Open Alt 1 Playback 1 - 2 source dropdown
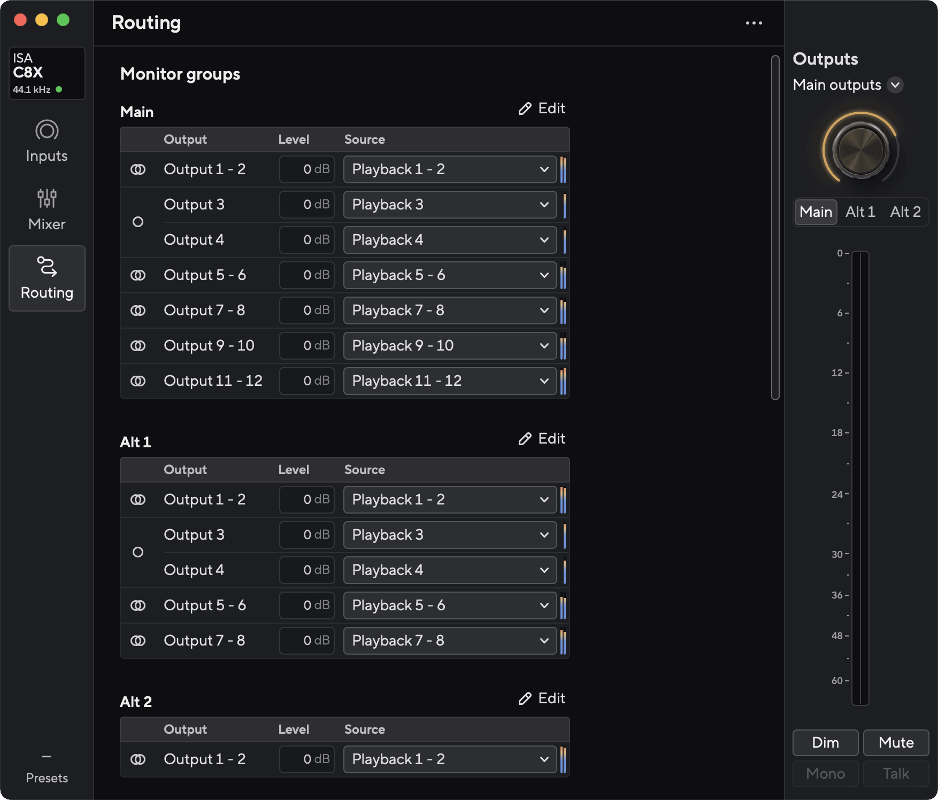Image resolution: width=938 pixels, height=800 pixels. tap(450, 500)
